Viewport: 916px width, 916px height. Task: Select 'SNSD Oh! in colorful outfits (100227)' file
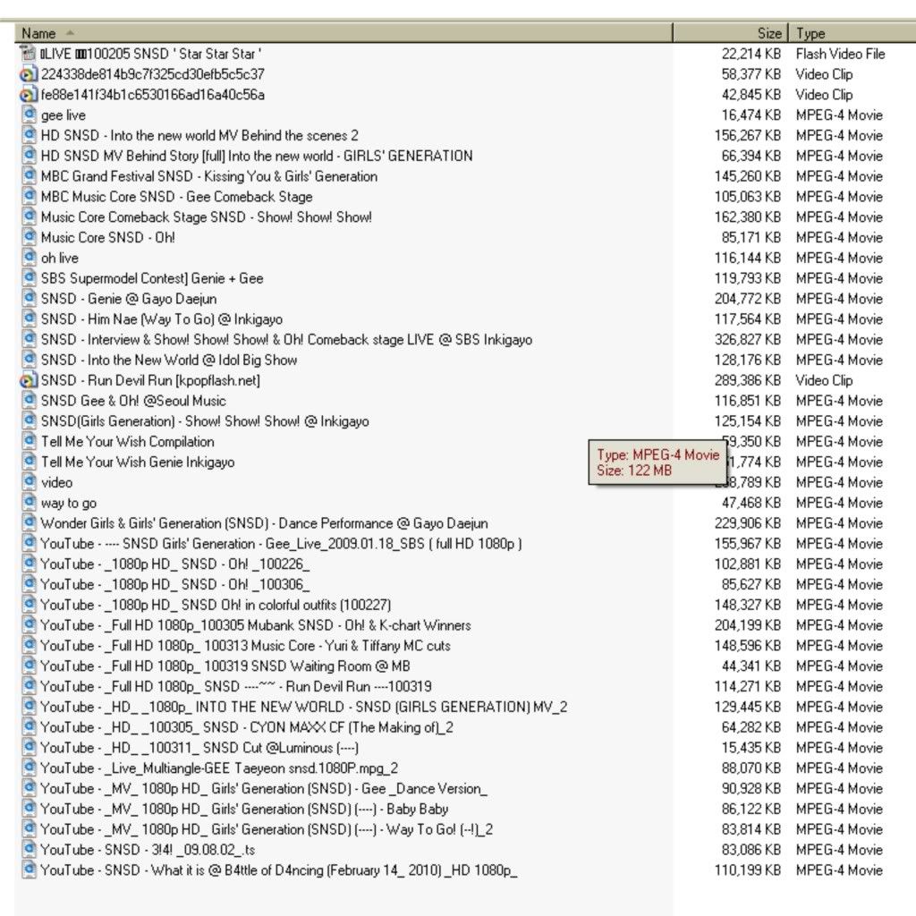216,606
